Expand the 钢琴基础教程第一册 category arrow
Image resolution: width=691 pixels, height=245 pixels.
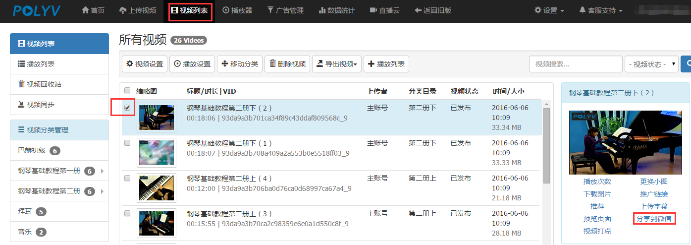point(102,171)
